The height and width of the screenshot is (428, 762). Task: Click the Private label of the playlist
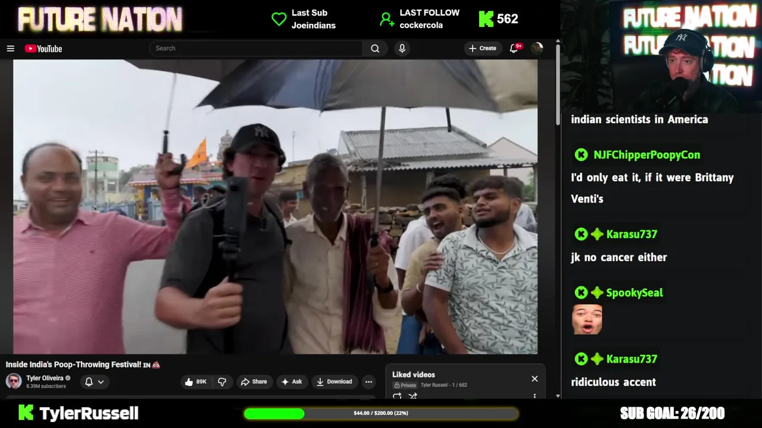click(x=405, y=385)
